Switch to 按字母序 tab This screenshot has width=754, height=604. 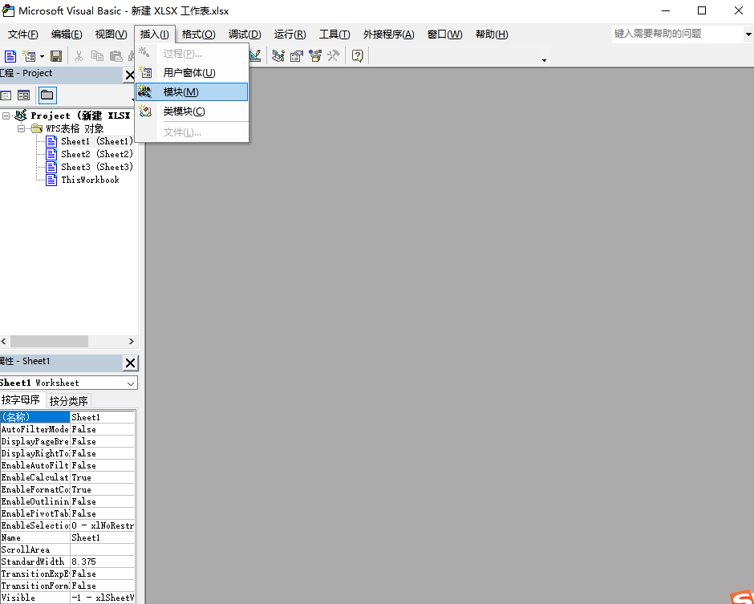(21, 400)
